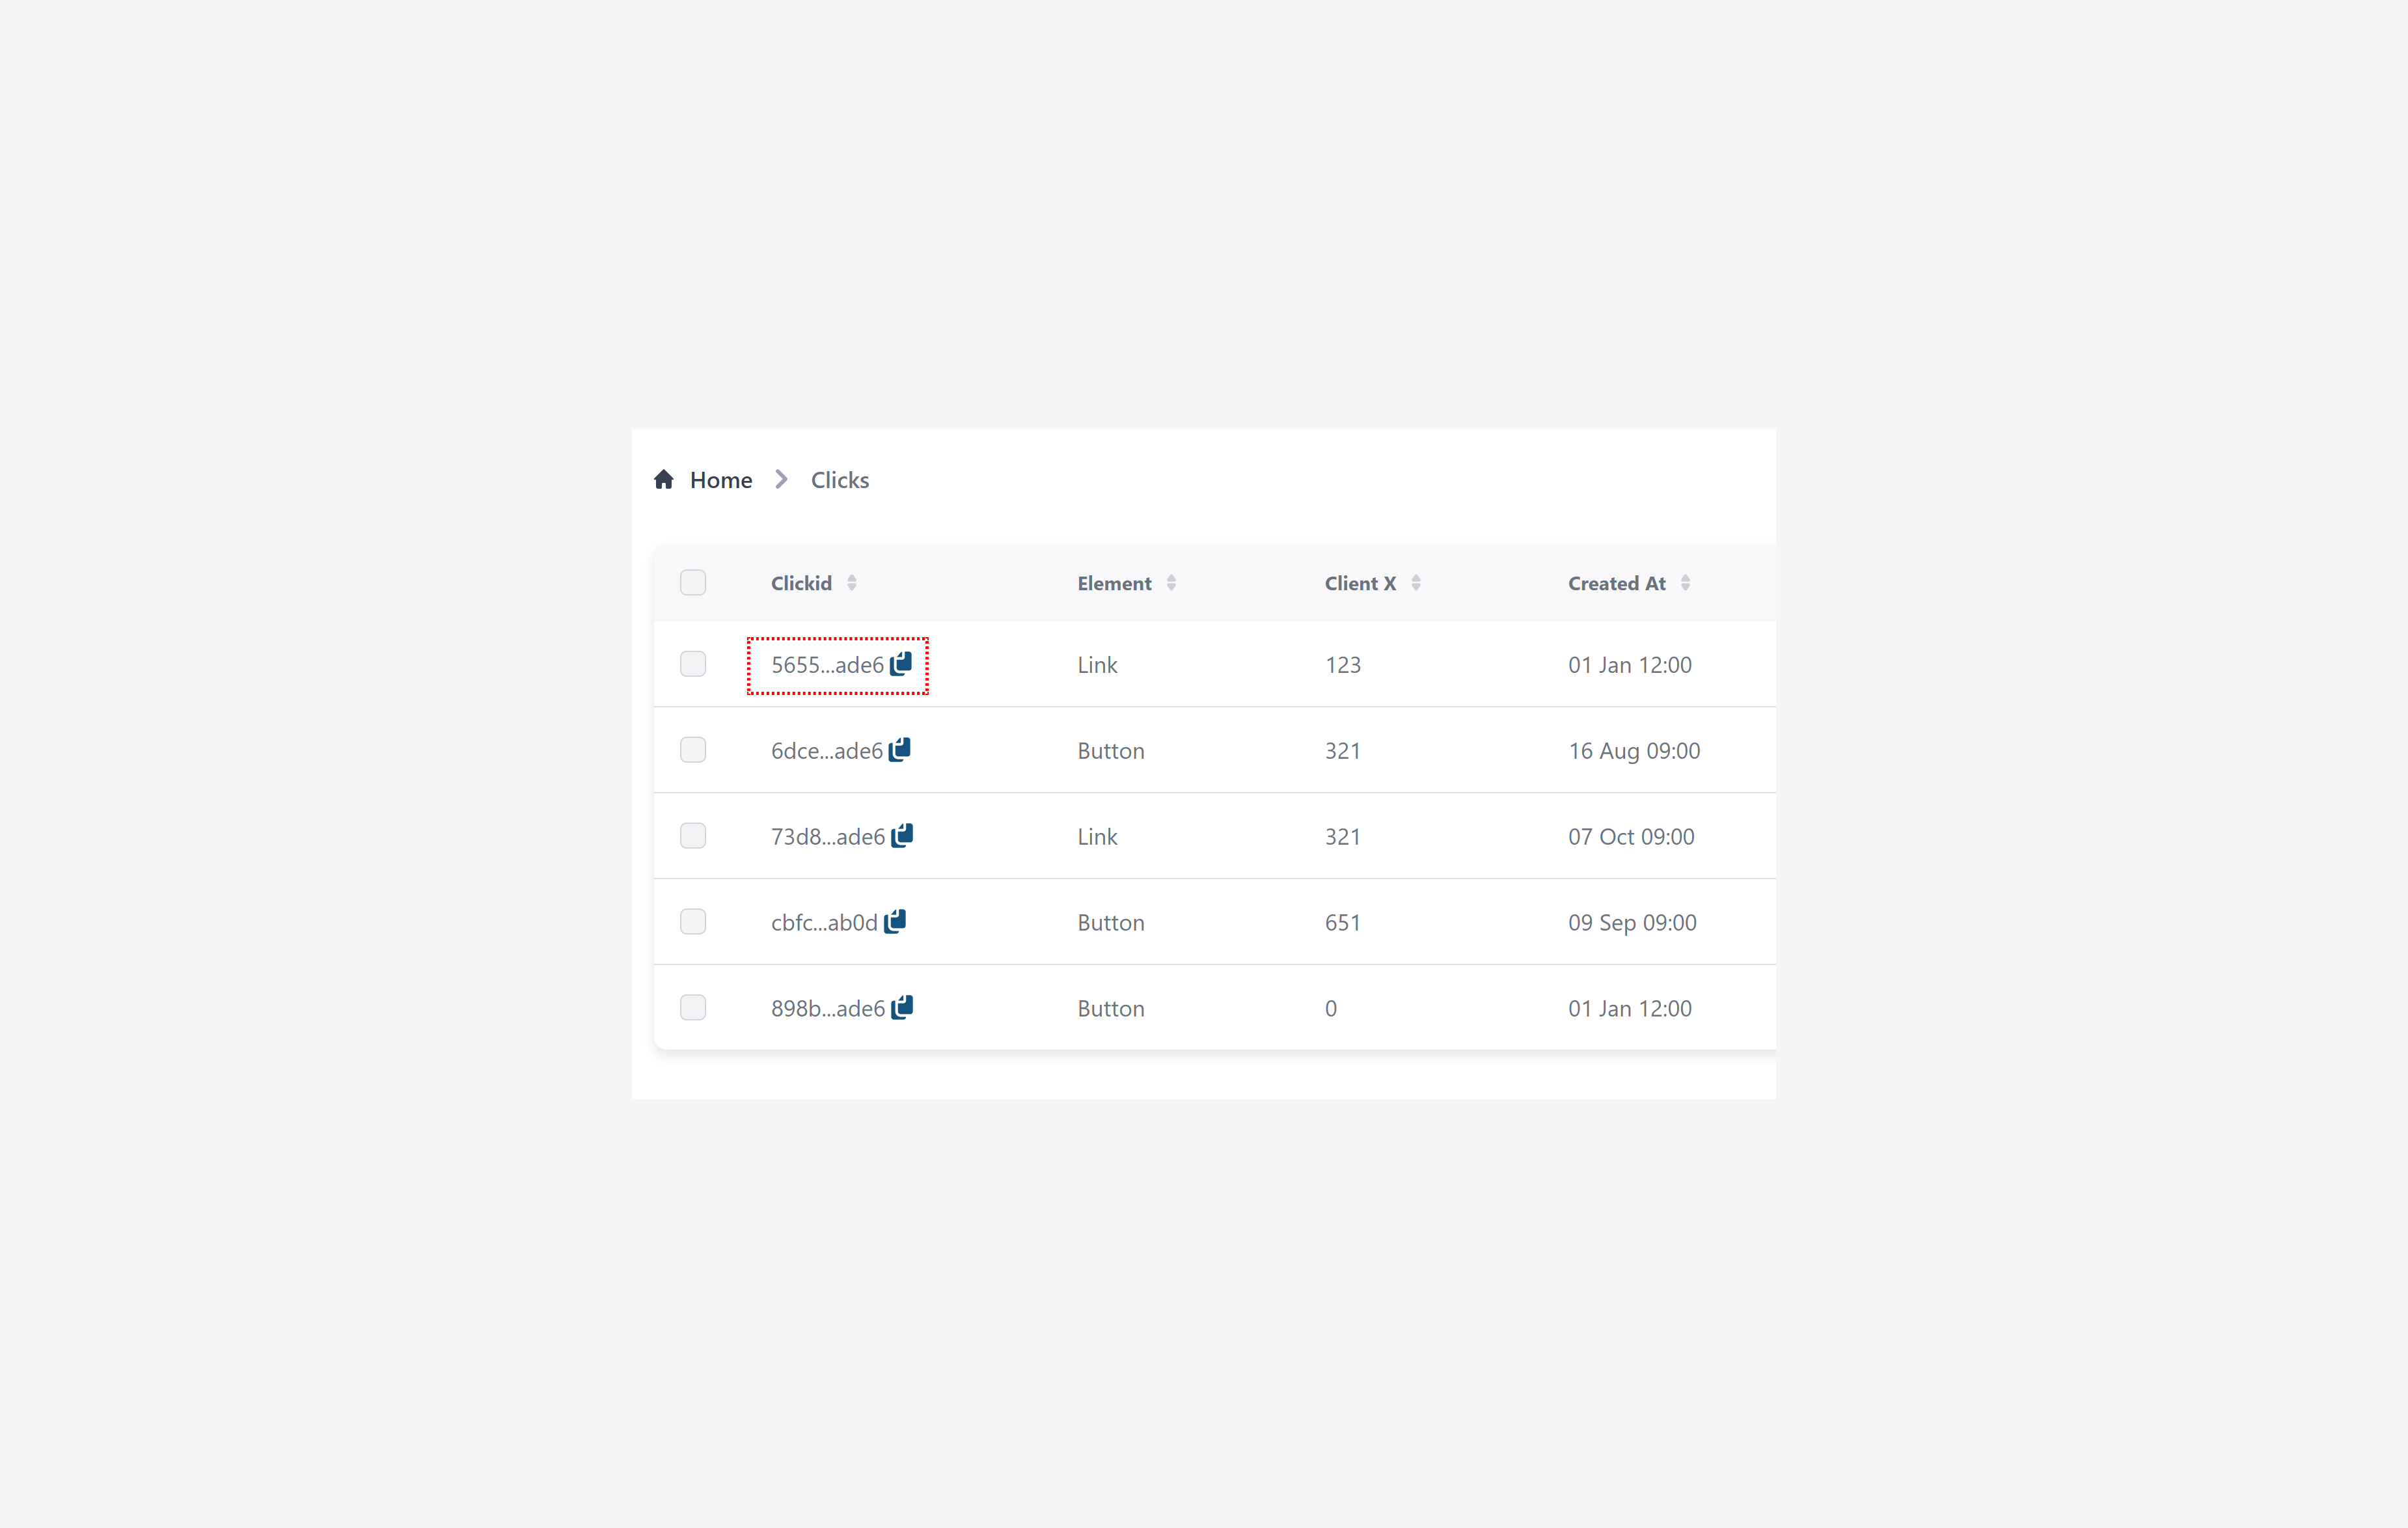Check the 6dce...ade6 row checkbox
Viewport: 2408px width, 1528px height.
coord(693,750)
